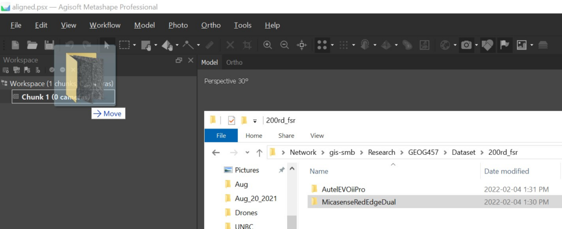The height and width of the screenshot is (229, 562).
Task: Click the Zoom Out magnifier
Action: point(285,45)
